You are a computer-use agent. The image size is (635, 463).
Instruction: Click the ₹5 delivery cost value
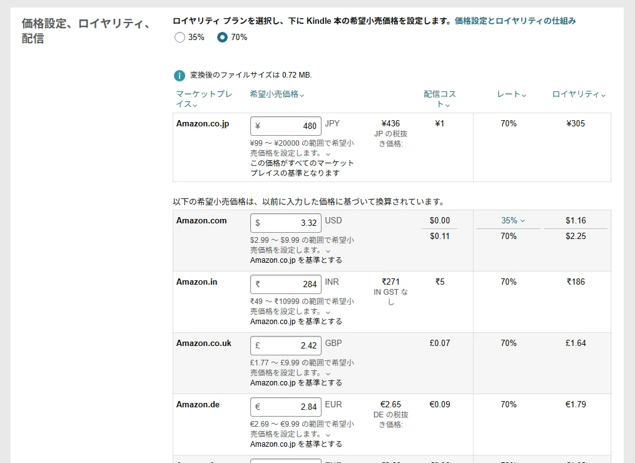[440, 282]
